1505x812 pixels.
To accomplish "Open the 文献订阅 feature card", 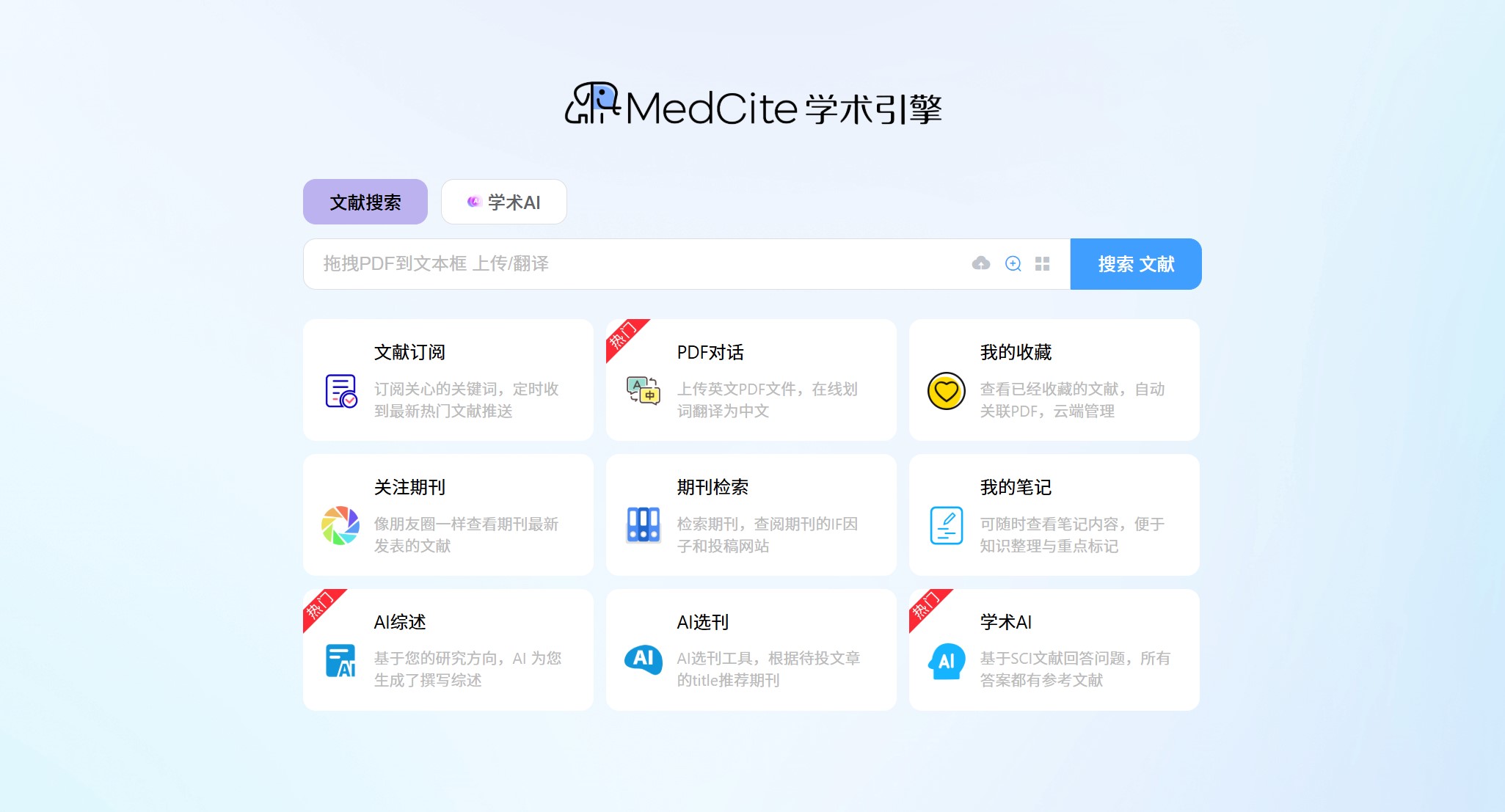I will tap(448, 379).
